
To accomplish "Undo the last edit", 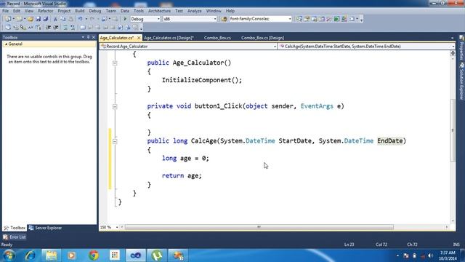I will [x=80, y=19].
